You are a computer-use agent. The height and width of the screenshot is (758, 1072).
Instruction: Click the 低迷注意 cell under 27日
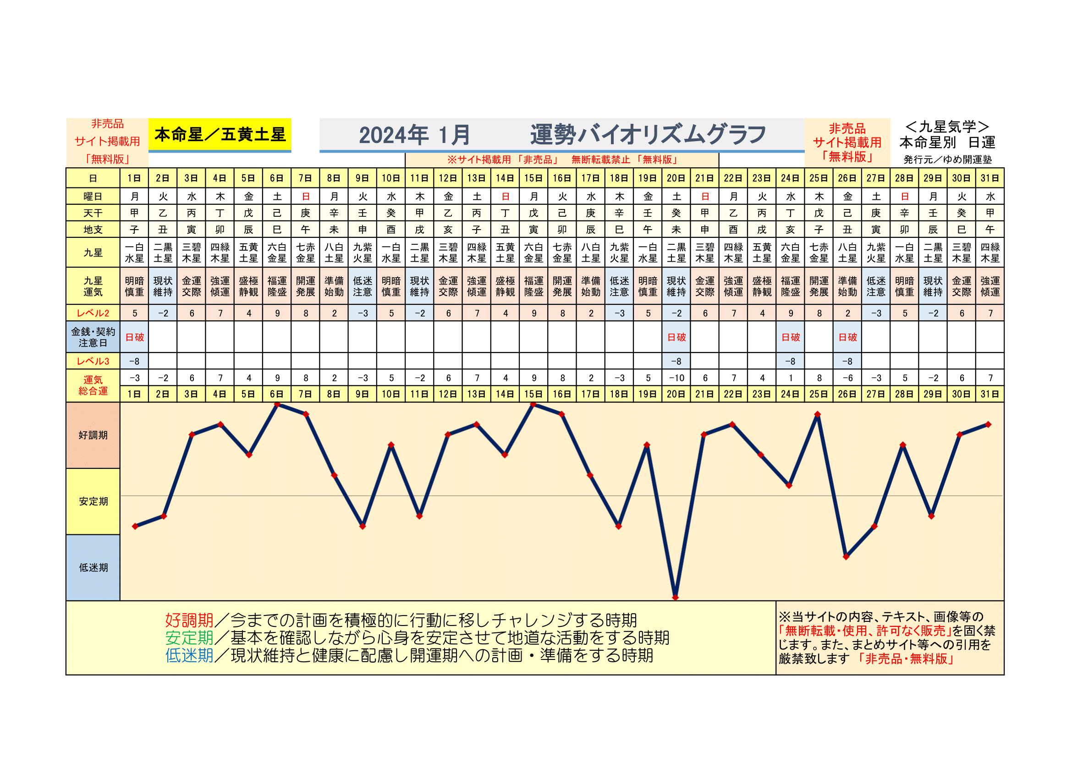point(876,286)
